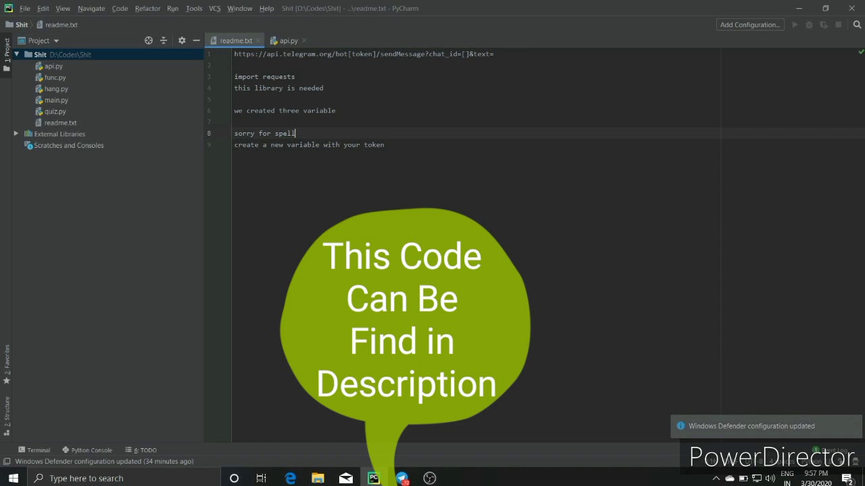The image size is (865, 486).
Task: Open File Explorer from taskbar
Action: pos(318,478)
